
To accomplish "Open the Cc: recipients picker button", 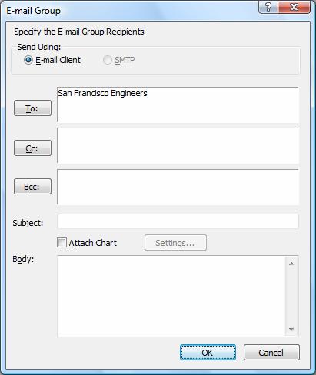I will pyautogui.click(x=32, y=148).
